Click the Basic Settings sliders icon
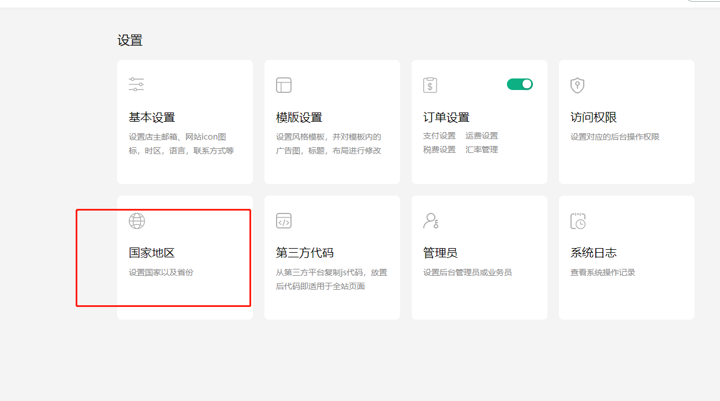 (136, 85)
